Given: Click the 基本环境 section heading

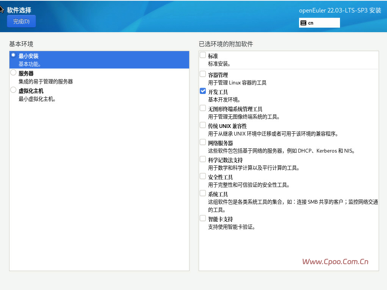Looking at the screenshot, I should [21, 44].
